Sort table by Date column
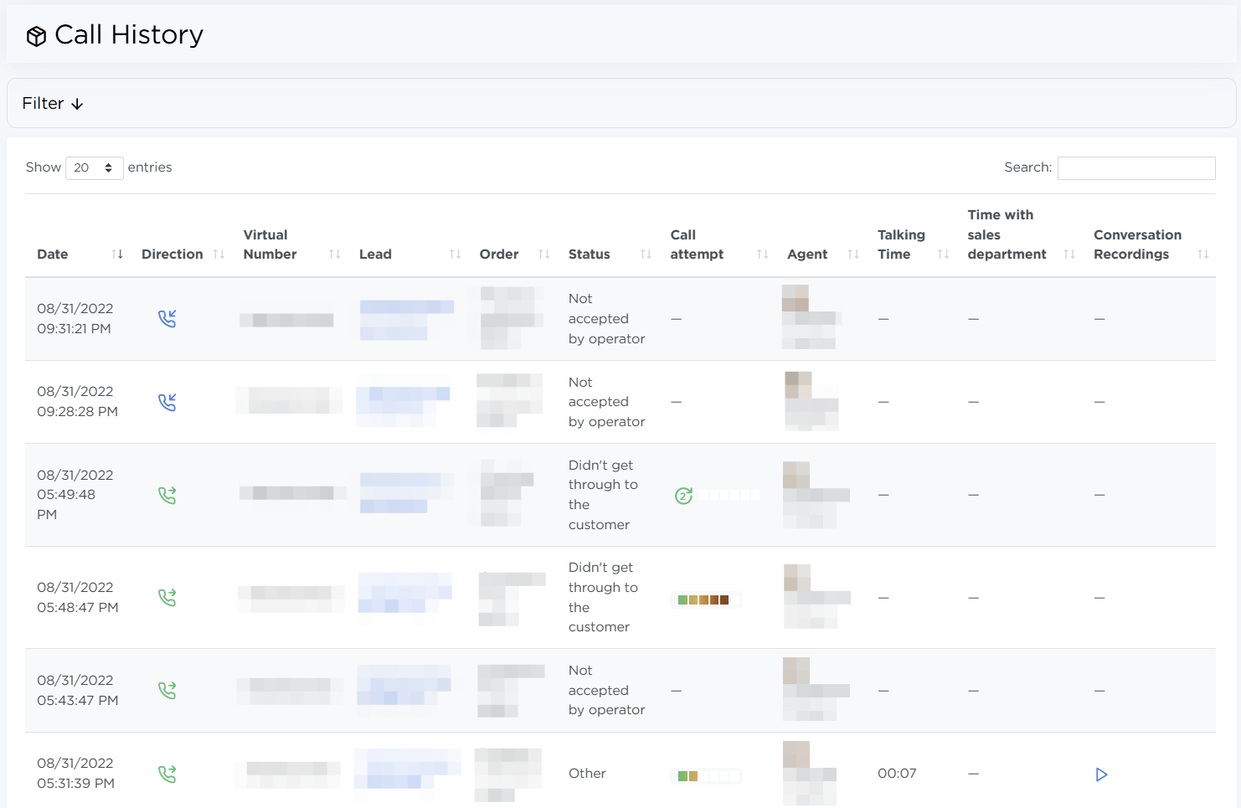Screen dimensions: 1241x808 [x=53, y=255]
